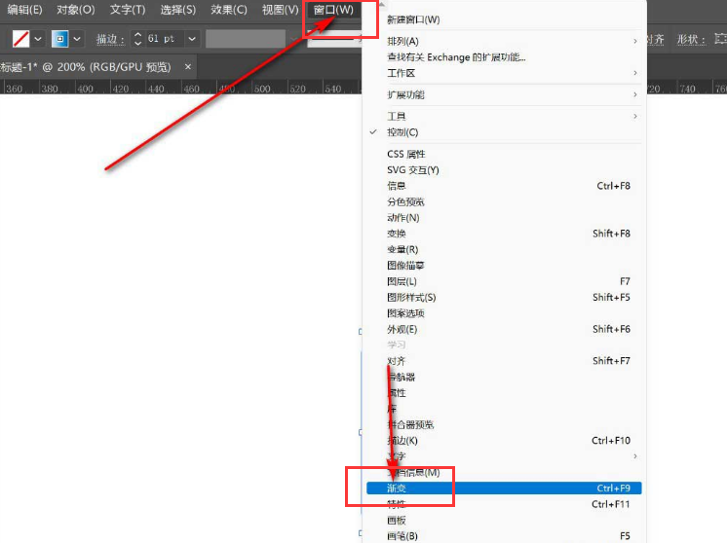727x543 pixels.
Task: Open the 描边(K) panel item
Action: click(504, 440)
